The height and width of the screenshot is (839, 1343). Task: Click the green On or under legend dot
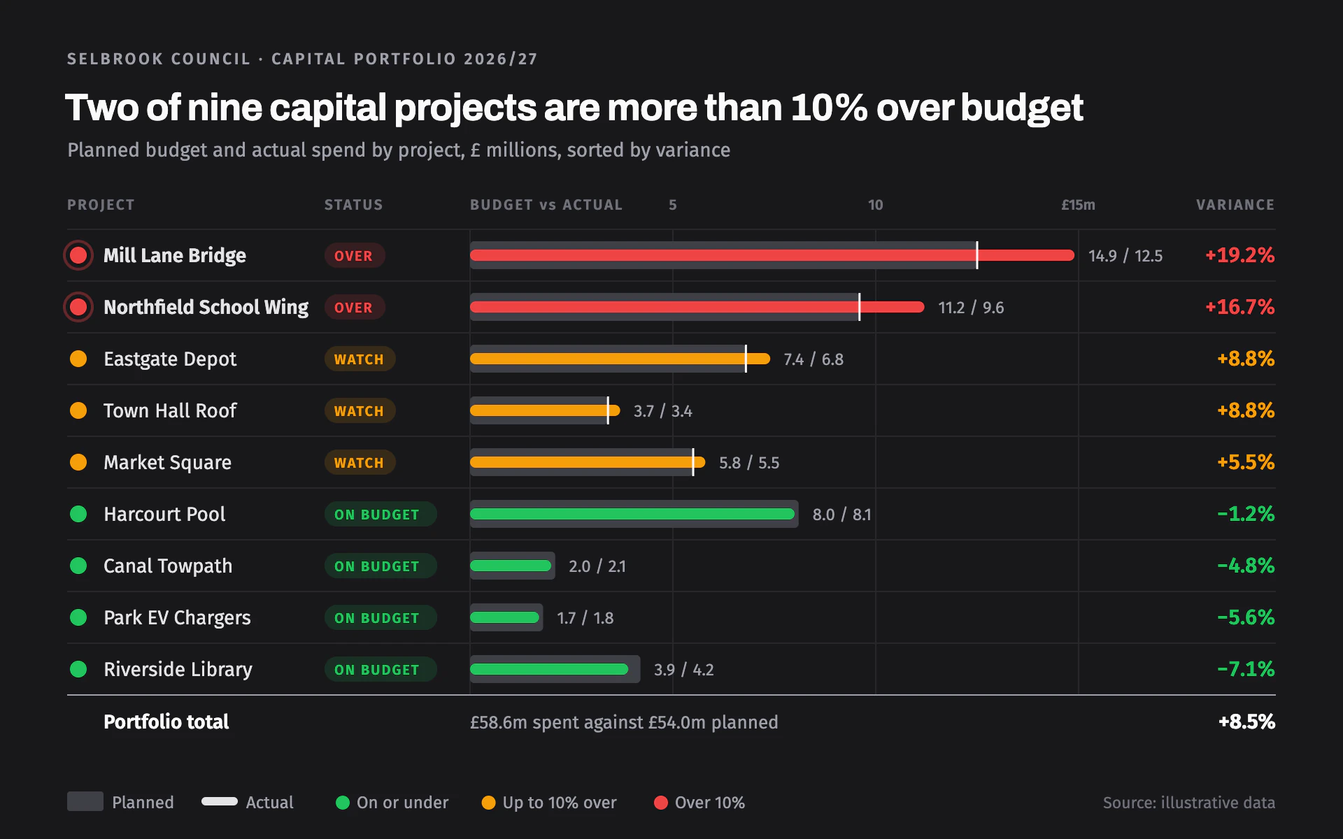(x=342, y=803)
